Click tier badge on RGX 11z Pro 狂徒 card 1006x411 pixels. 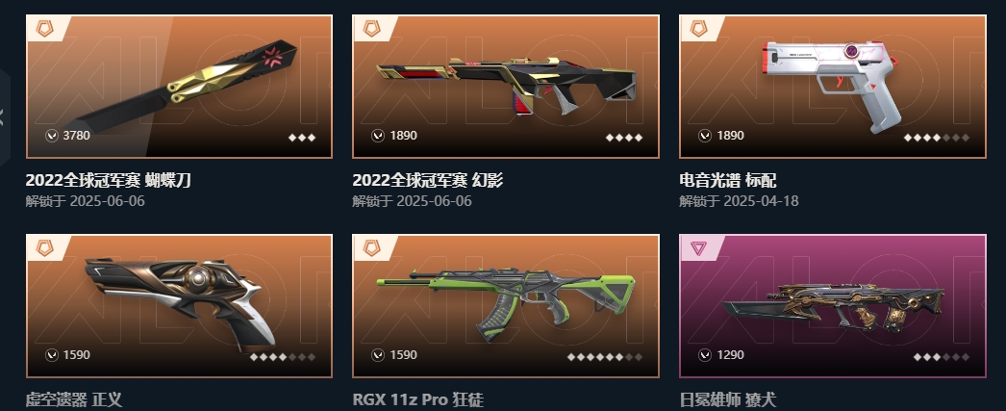372,248
